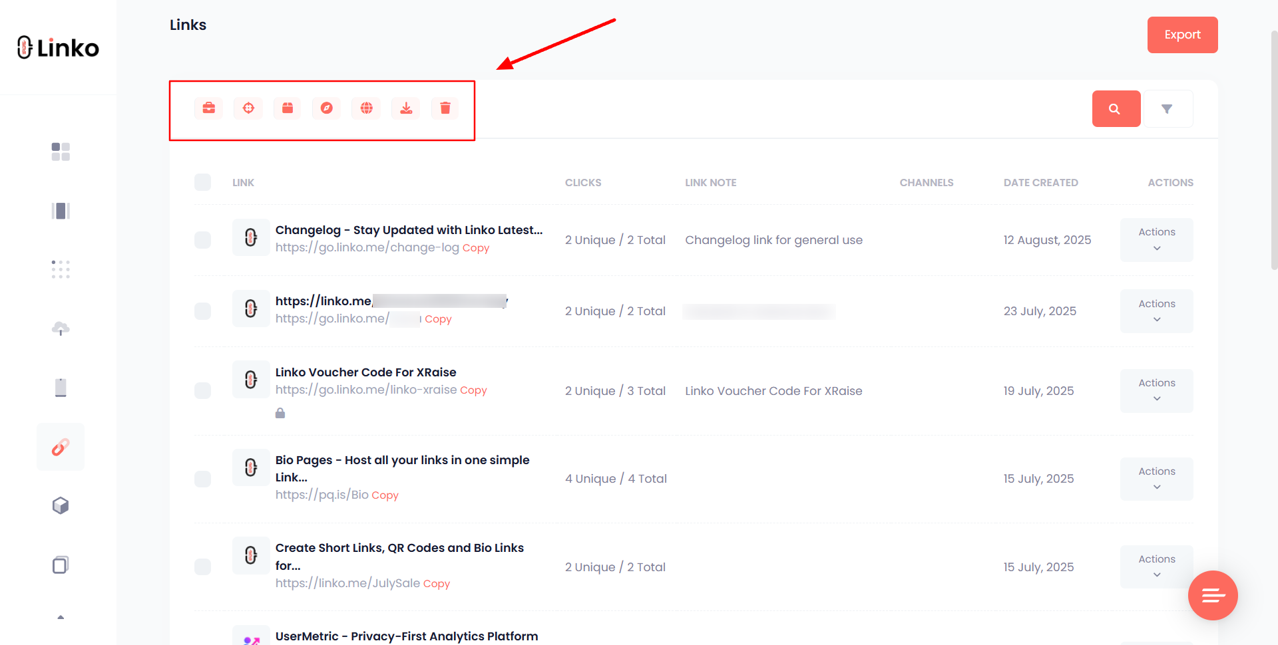Click the favicon of the Linko Voucher Code row
The width and height of the screenshot is (1278, 645).
(x=251, y=380)
